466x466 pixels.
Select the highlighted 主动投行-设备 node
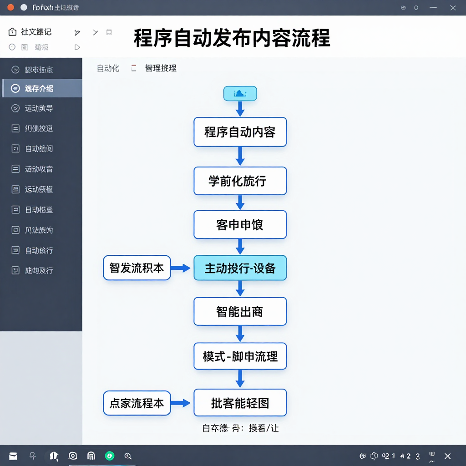click(x=240, y=268)
